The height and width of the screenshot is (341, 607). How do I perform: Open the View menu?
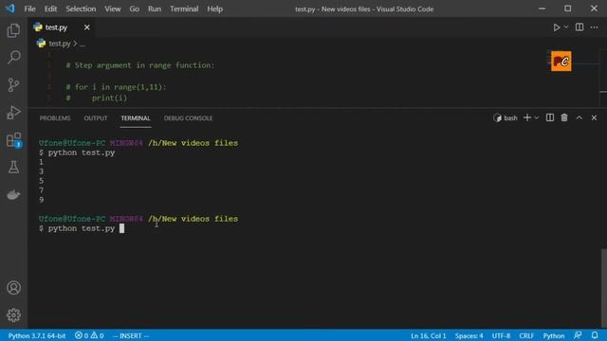pos(112,9)
